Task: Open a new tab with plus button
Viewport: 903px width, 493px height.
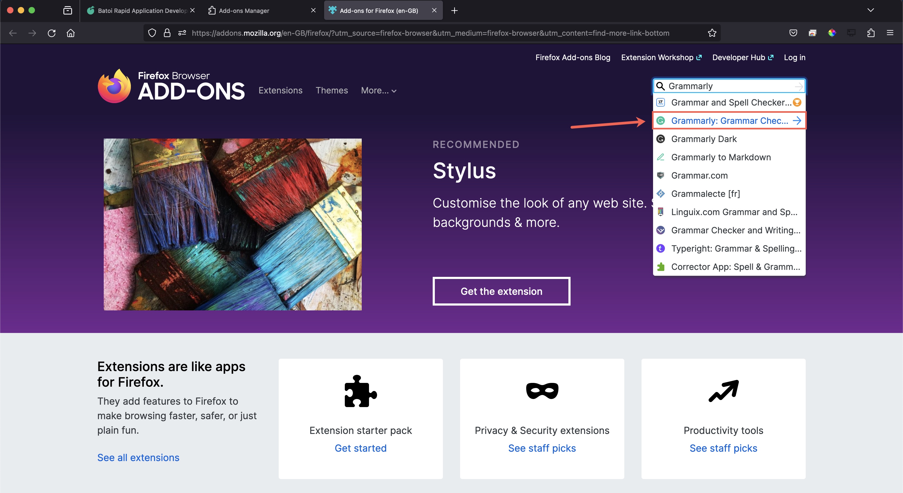Action: tap(455, 10)
